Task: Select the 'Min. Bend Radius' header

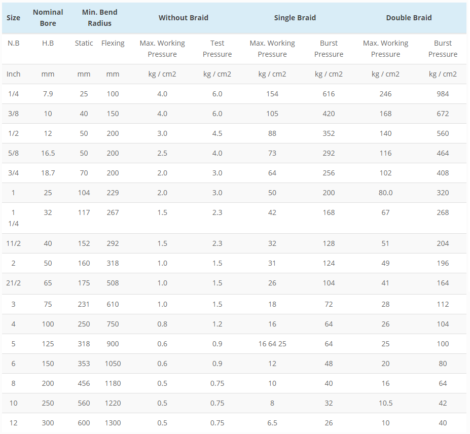Action: (99, 18)
